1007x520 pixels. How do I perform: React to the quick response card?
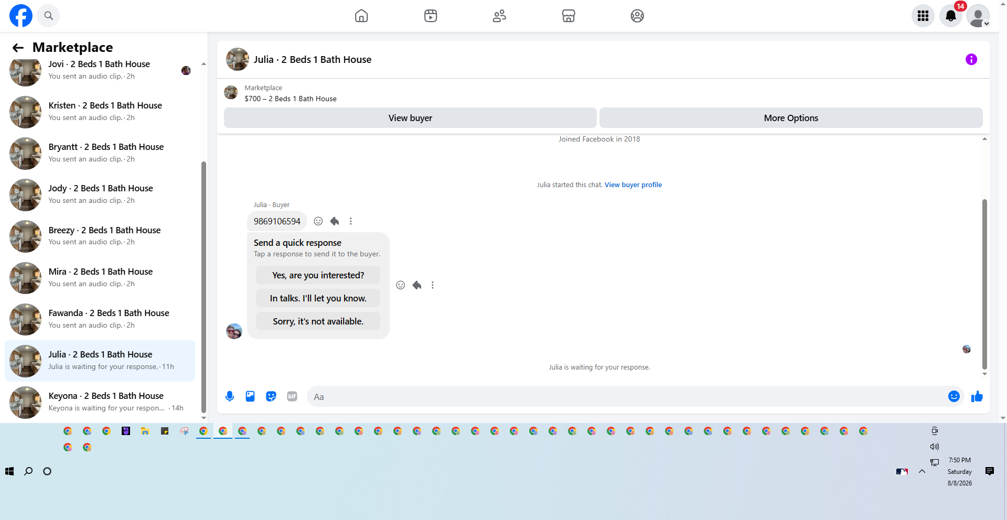pyautogui.click(x=401, y=285)
